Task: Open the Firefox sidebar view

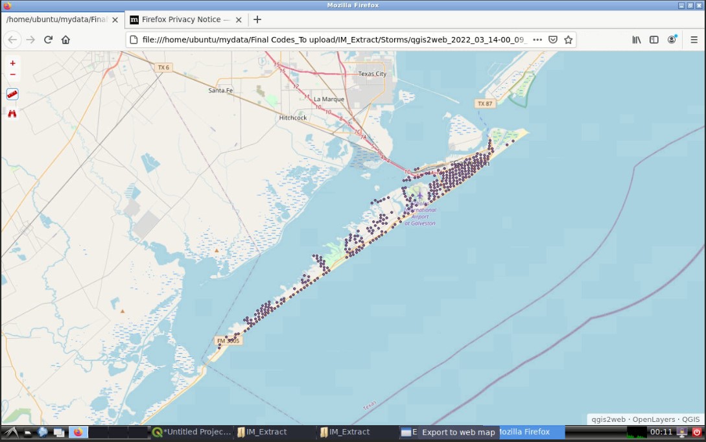Action: (x=654, y=40)
